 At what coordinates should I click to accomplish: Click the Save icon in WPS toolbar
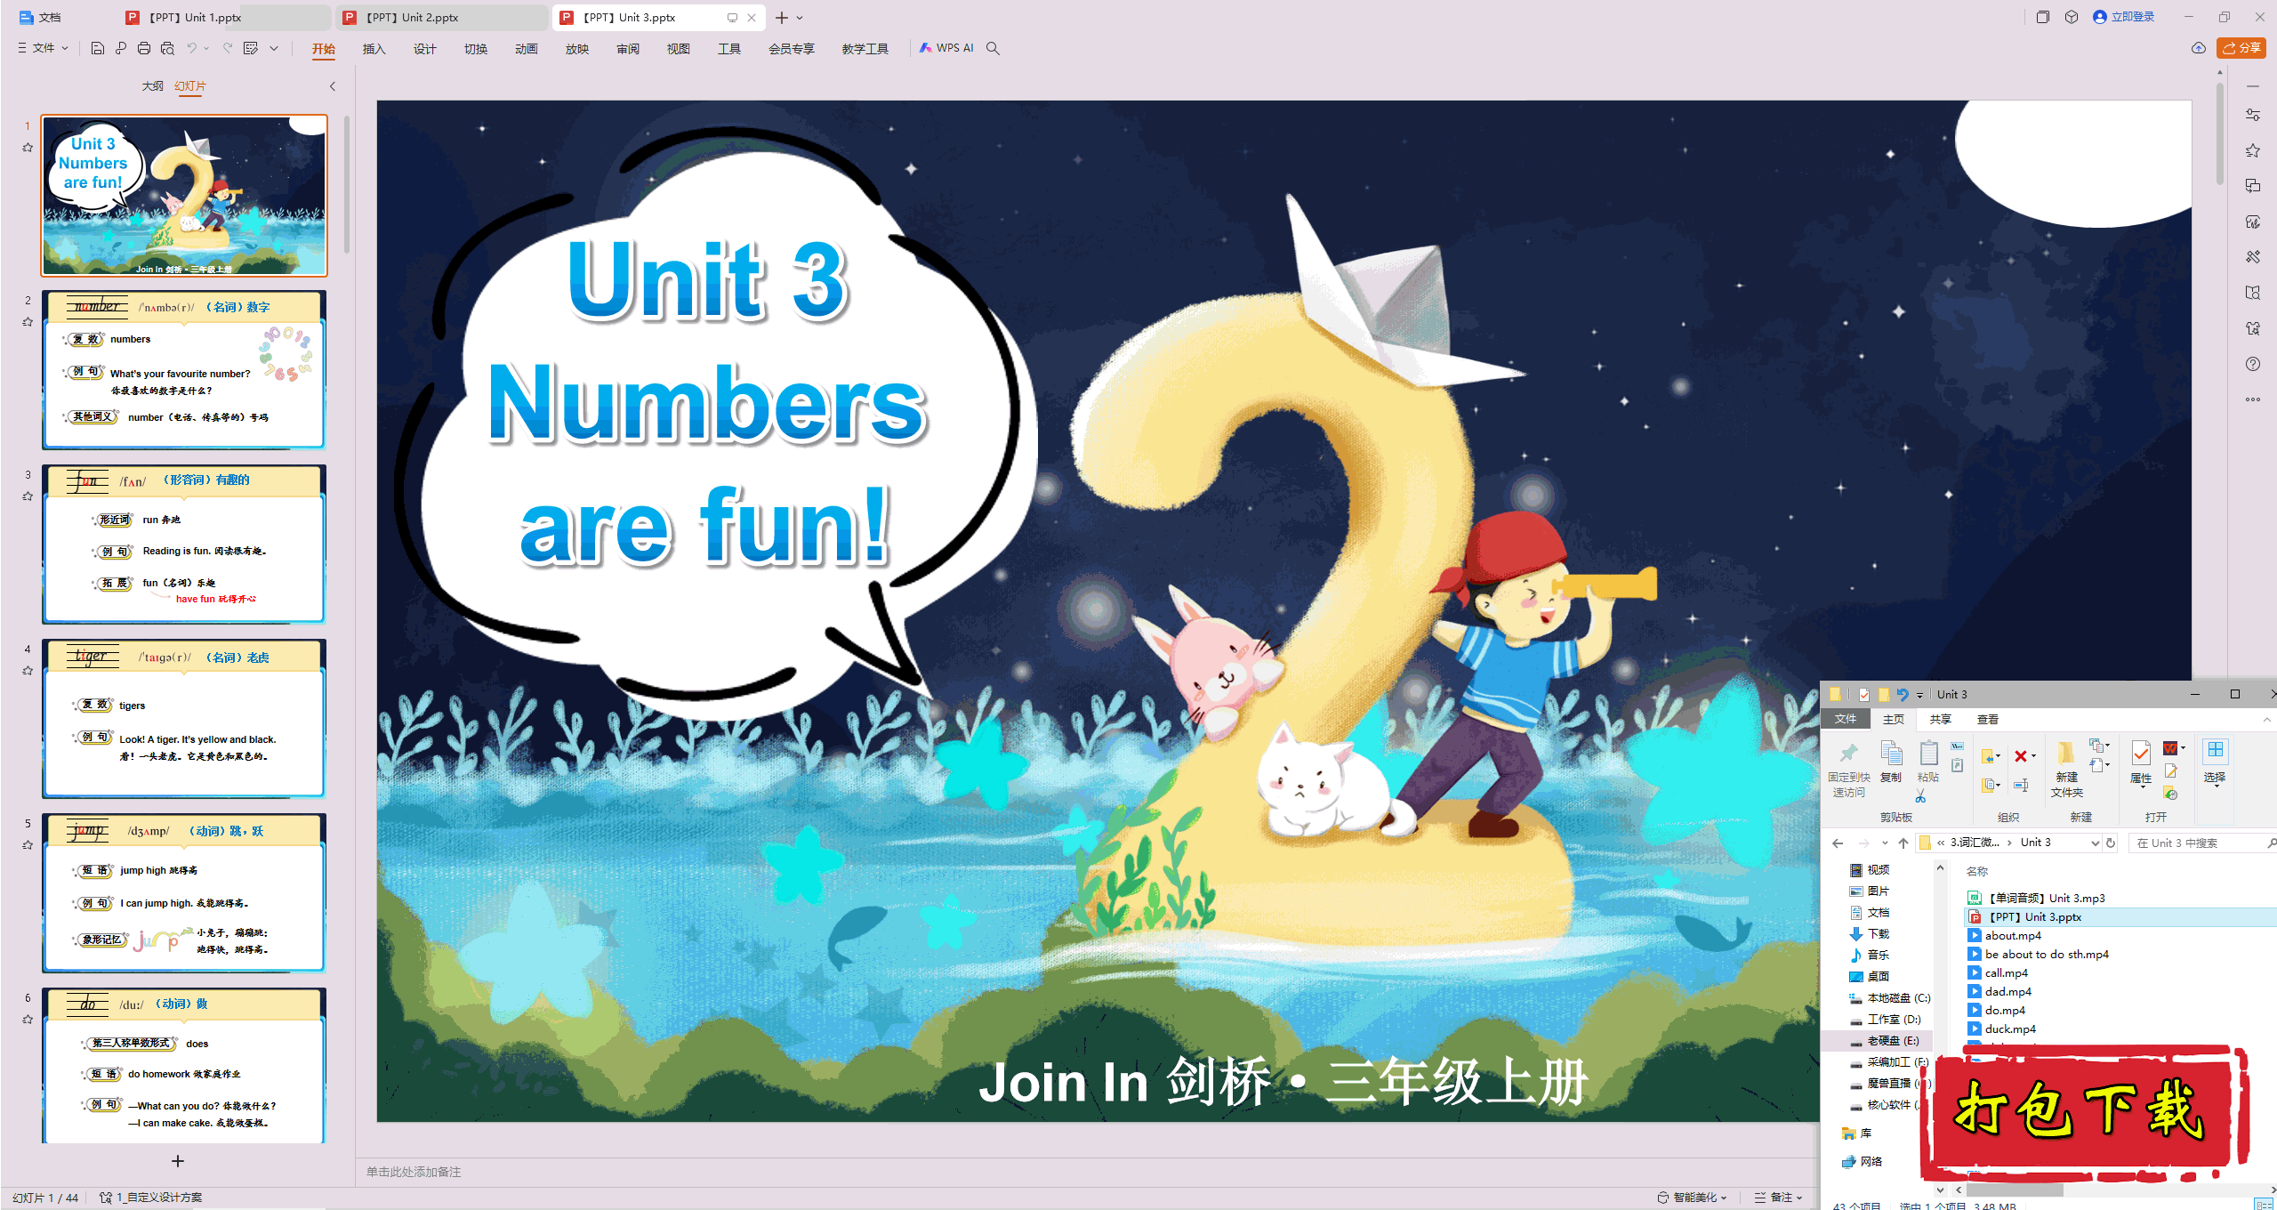coord(98,48)
